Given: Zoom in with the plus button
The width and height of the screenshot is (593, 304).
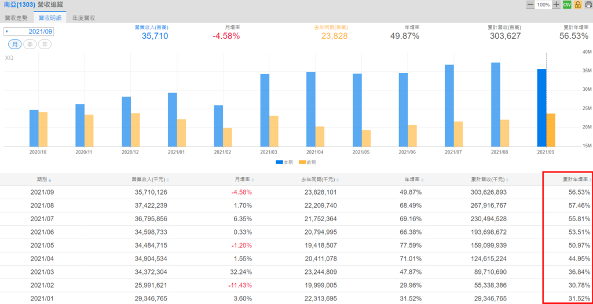Looking at the screenshot, I should tap(556, 5).
